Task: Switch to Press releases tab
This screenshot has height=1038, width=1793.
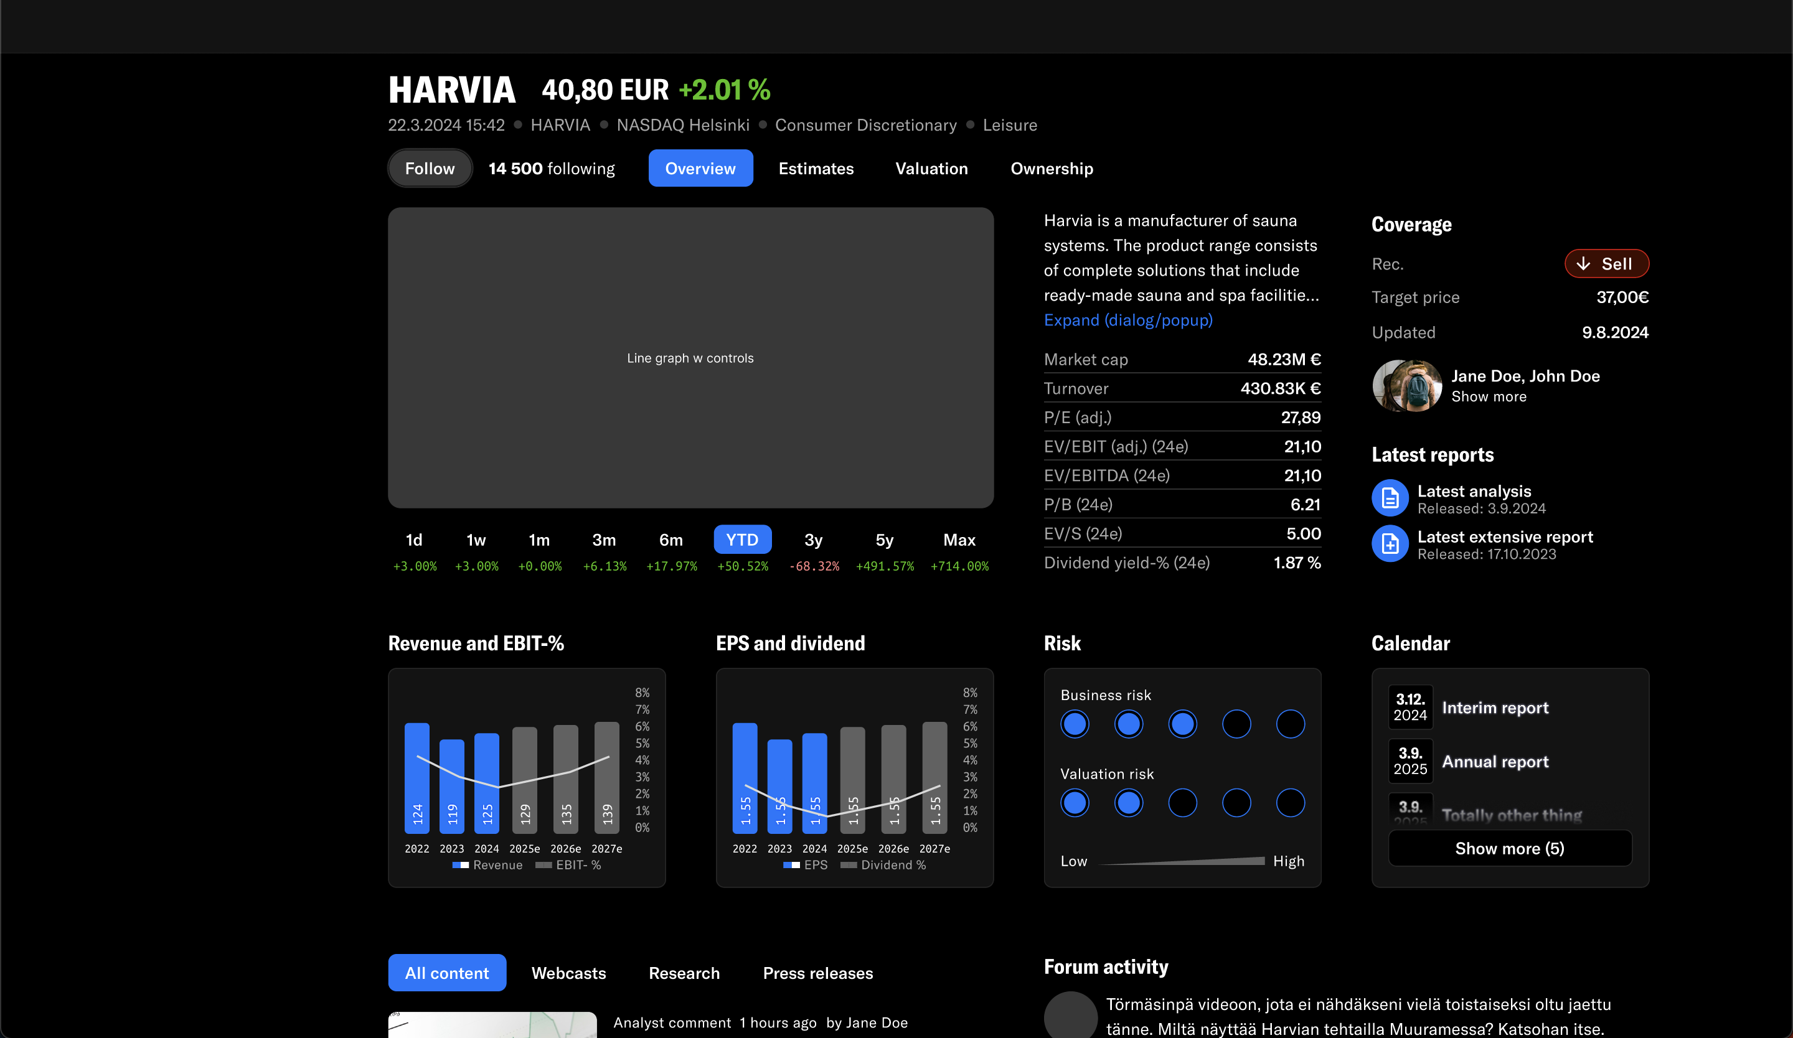Action: 817,973
